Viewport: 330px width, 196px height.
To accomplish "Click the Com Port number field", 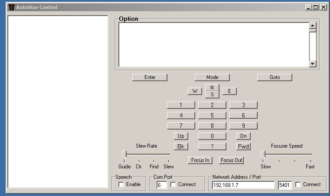I will click(162, 185).
